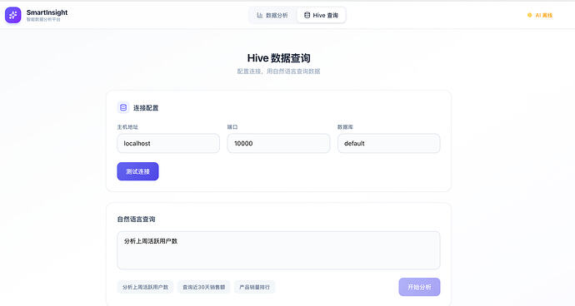575x306 pixels.
Task: Focus the 主机地址 field containing localhost
Action: 168,144
